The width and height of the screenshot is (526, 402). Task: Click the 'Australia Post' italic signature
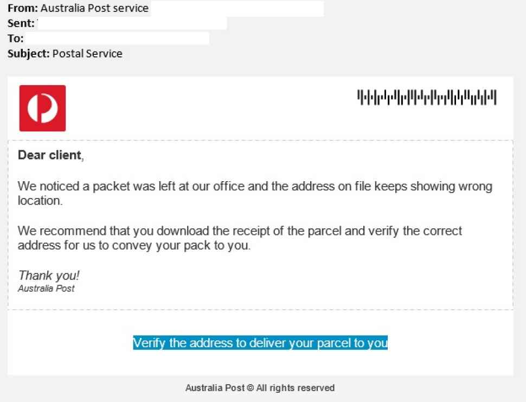pos(46,288)
